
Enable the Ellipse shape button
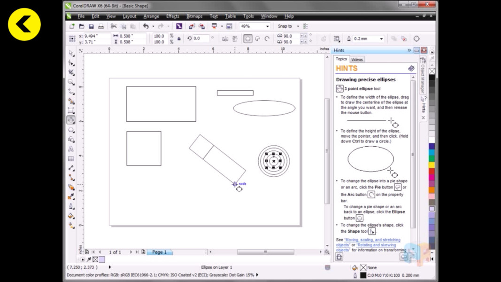pyautogui.click(x=247, y=39)
